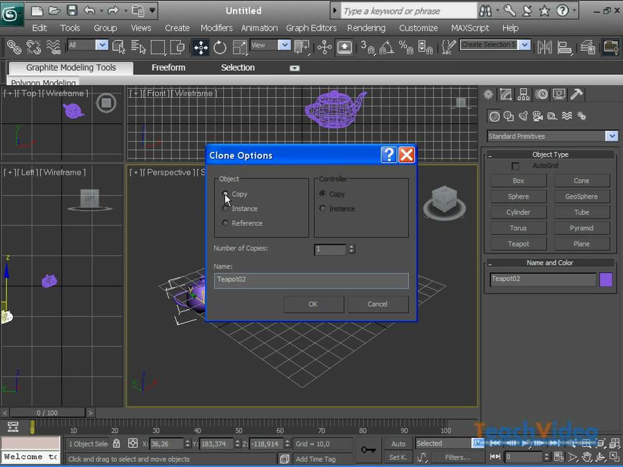This screenshot has height=467, width=623.
Task: Open the Modifiers menu
Action: (x=216, y=28)
